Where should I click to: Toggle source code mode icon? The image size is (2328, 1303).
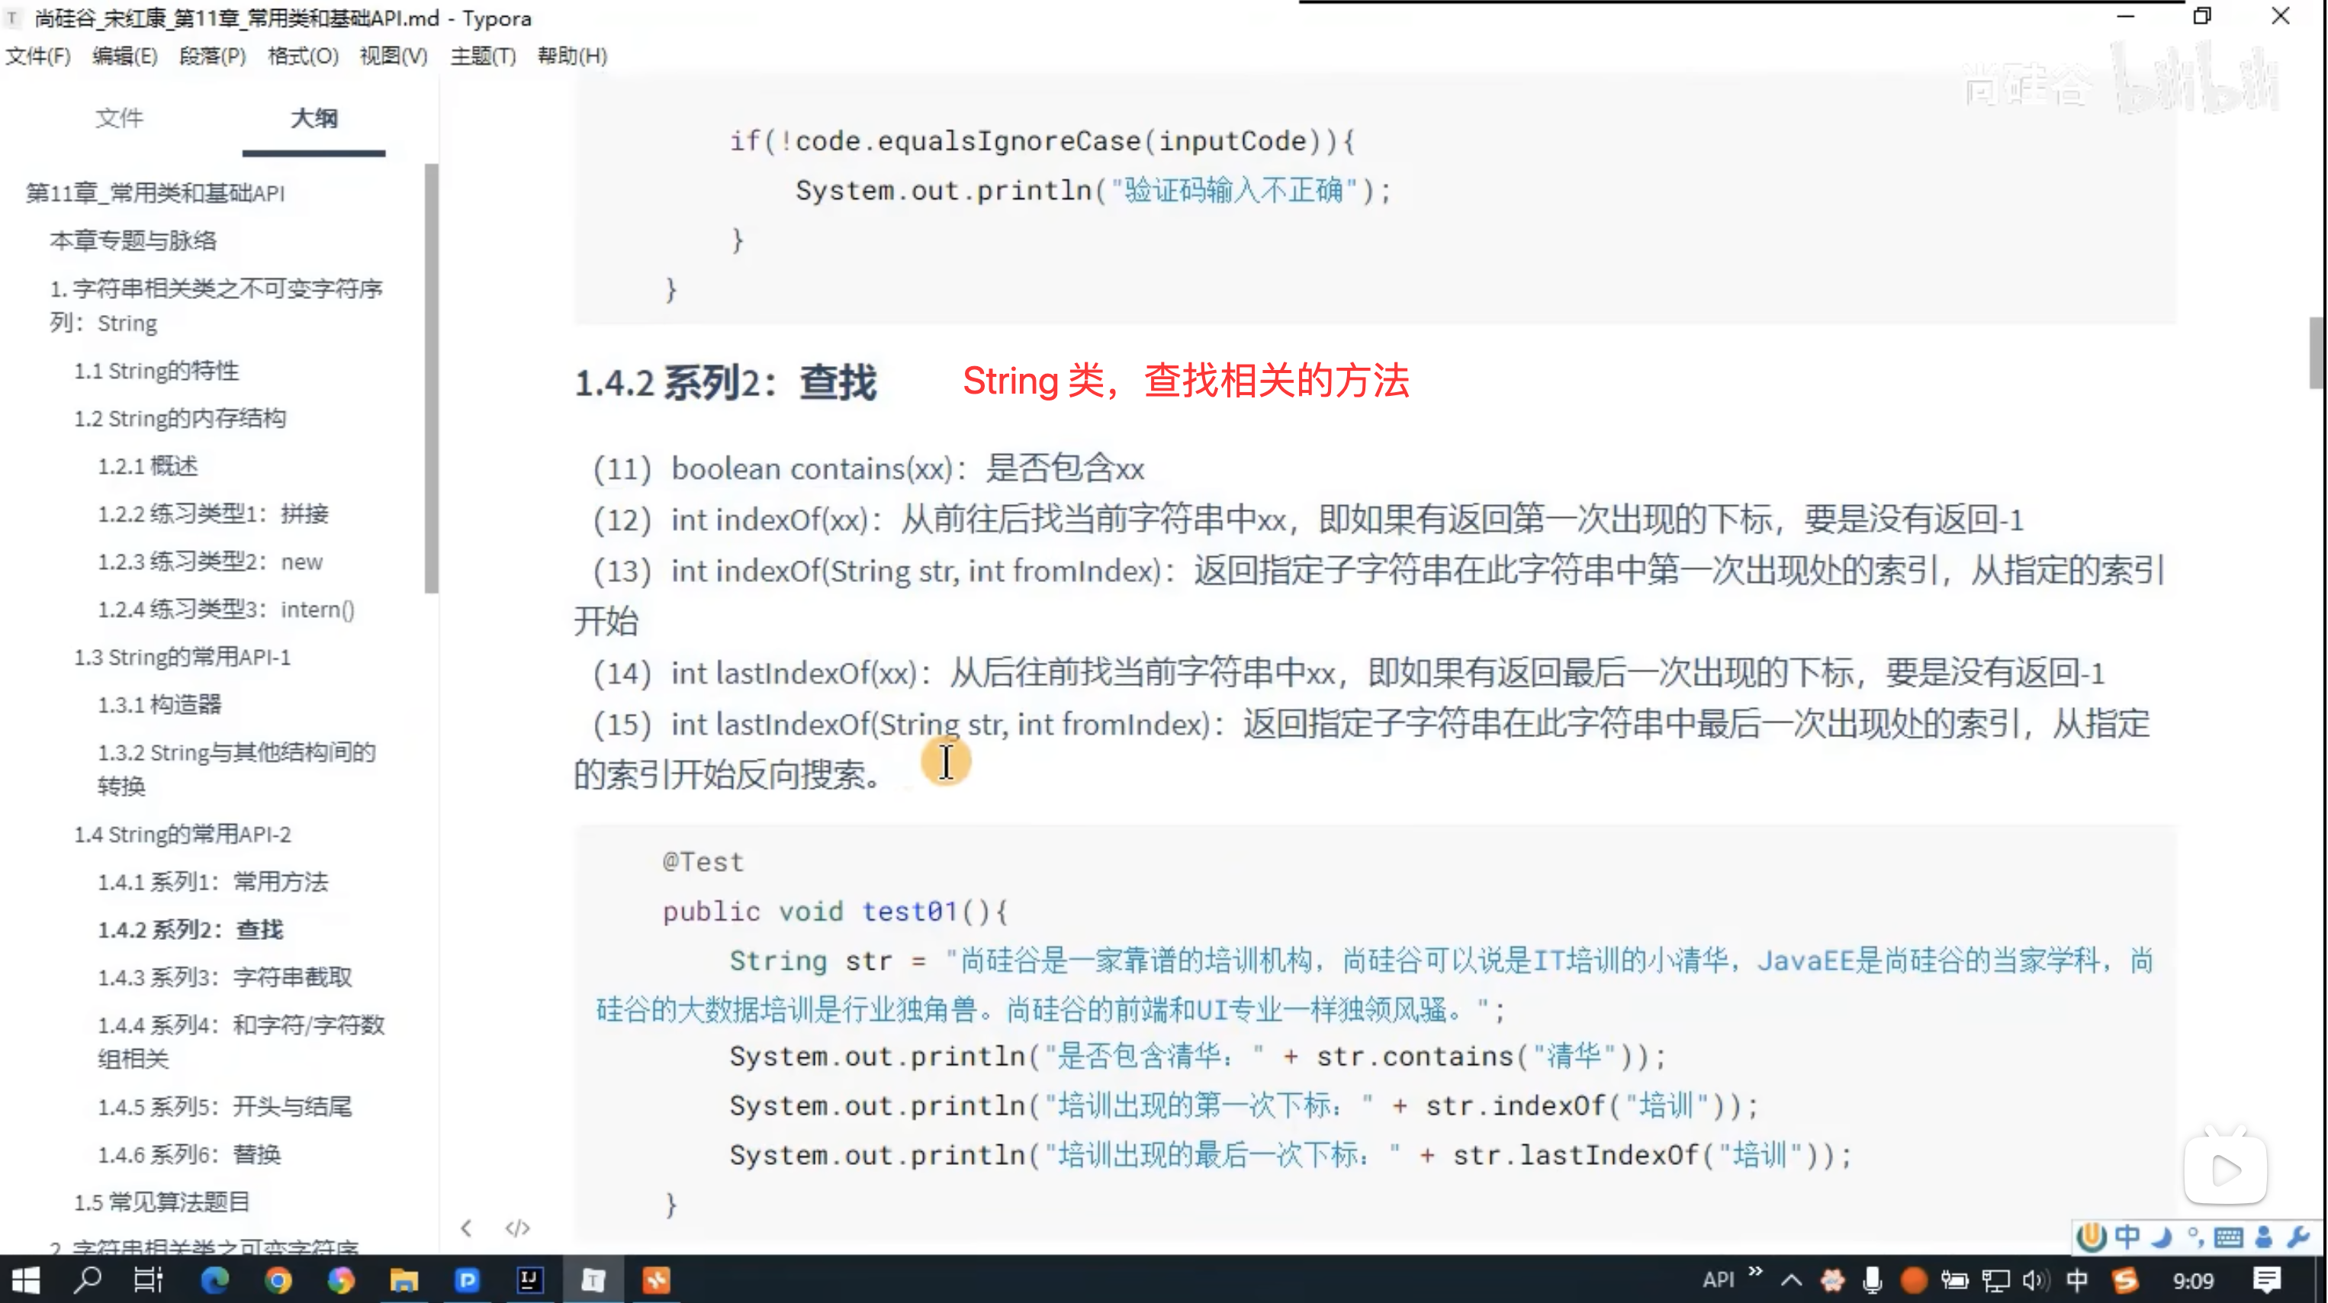pyautogui.click(x=517, y=1228)
